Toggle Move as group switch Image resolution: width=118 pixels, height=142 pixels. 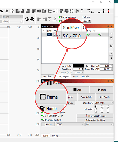[x=60, y=17]
